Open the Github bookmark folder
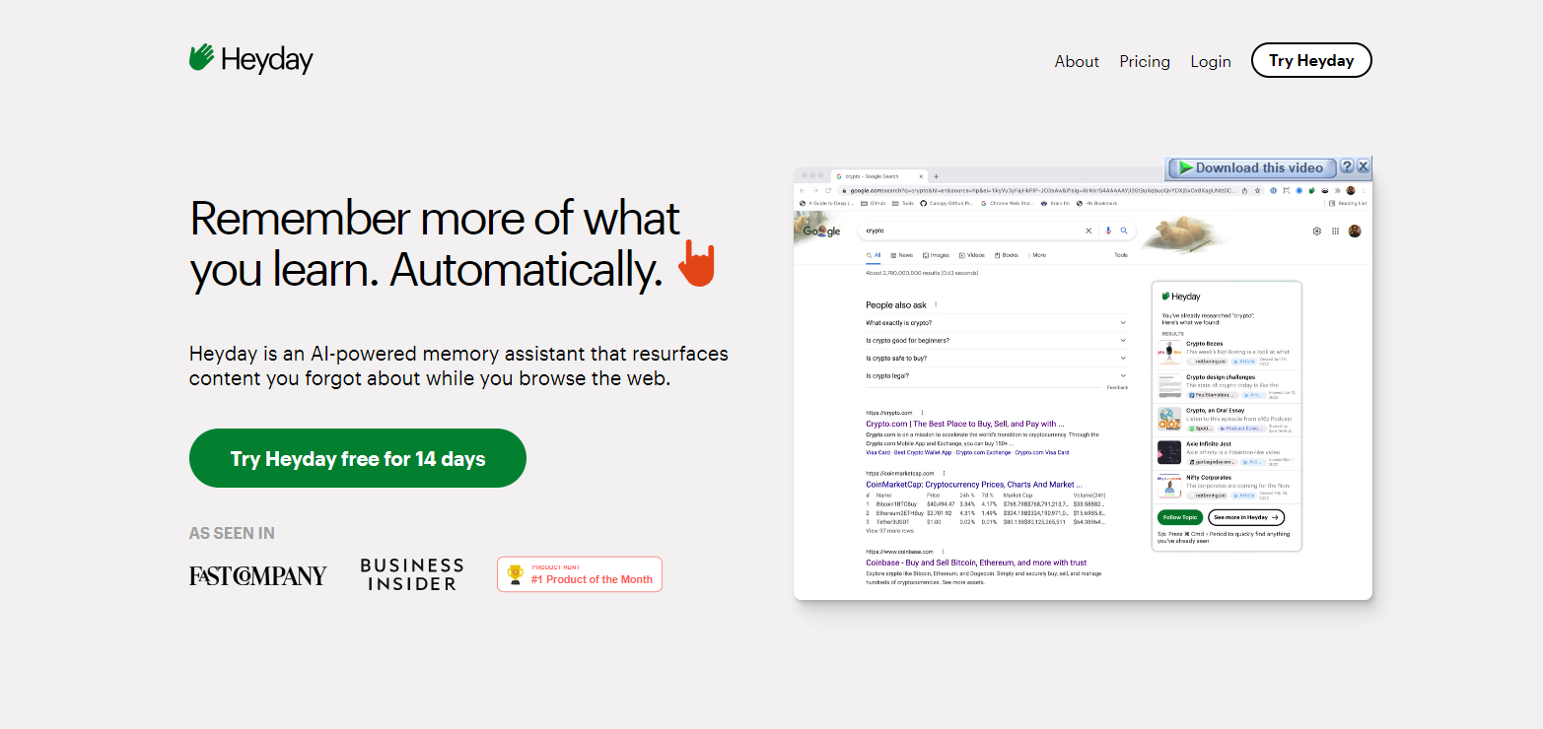The image size is (1543, 729). tap(873, 203)
